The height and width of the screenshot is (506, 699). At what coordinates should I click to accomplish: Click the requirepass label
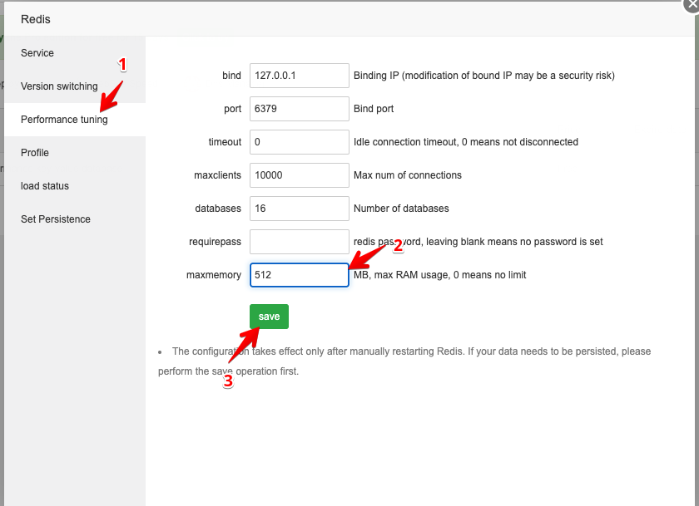coord(215,242)
